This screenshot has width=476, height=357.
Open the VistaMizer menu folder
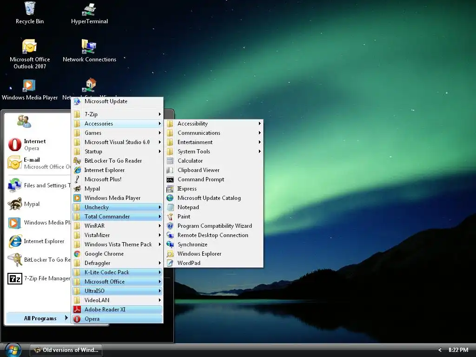pyautogui.click(x=117, y=235)
